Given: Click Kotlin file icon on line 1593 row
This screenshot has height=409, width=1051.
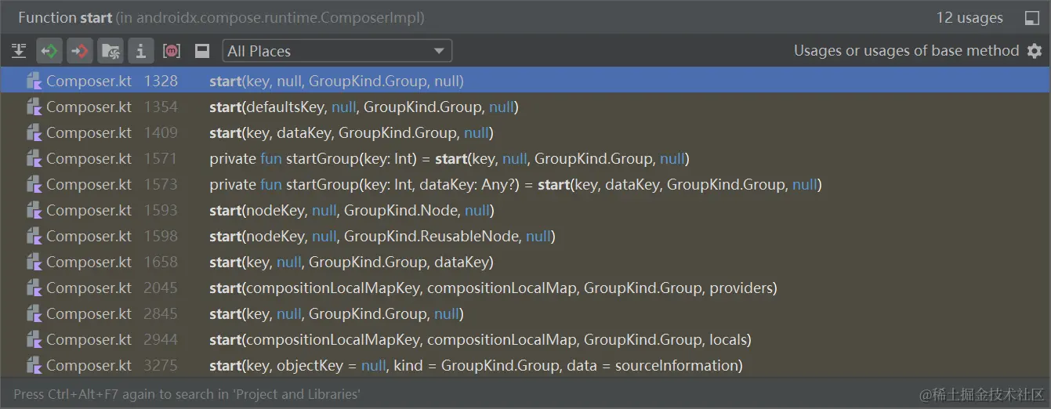Looking at the screenshot, I should click(x=34, y=210).
